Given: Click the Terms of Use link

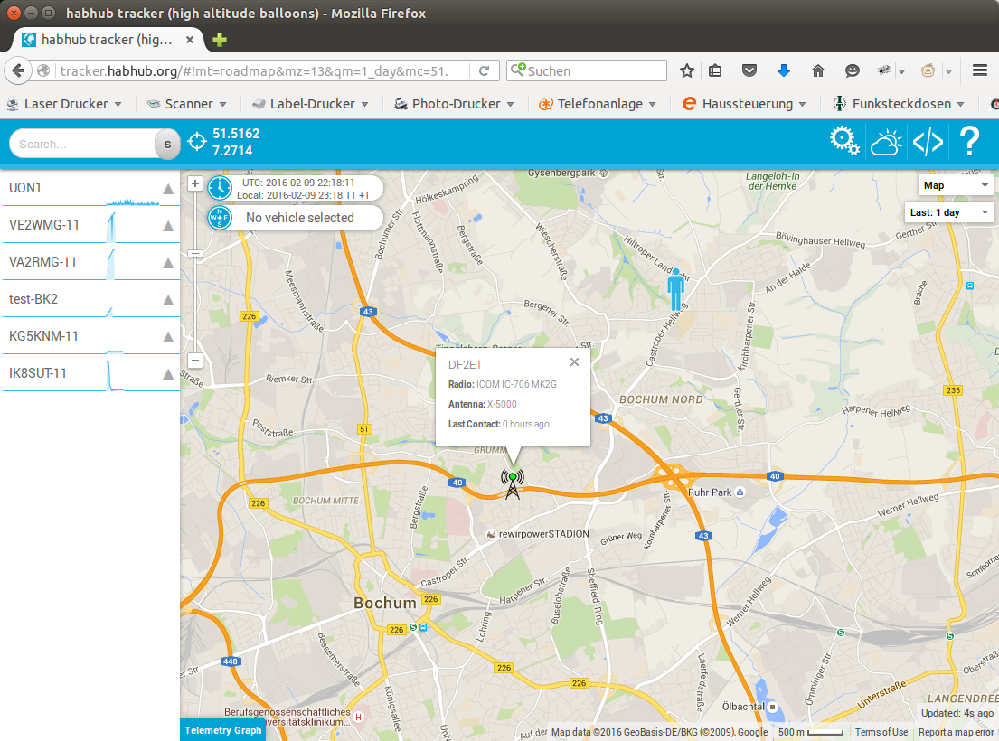Looking at the screenshot, I should [x=881, y=732].
